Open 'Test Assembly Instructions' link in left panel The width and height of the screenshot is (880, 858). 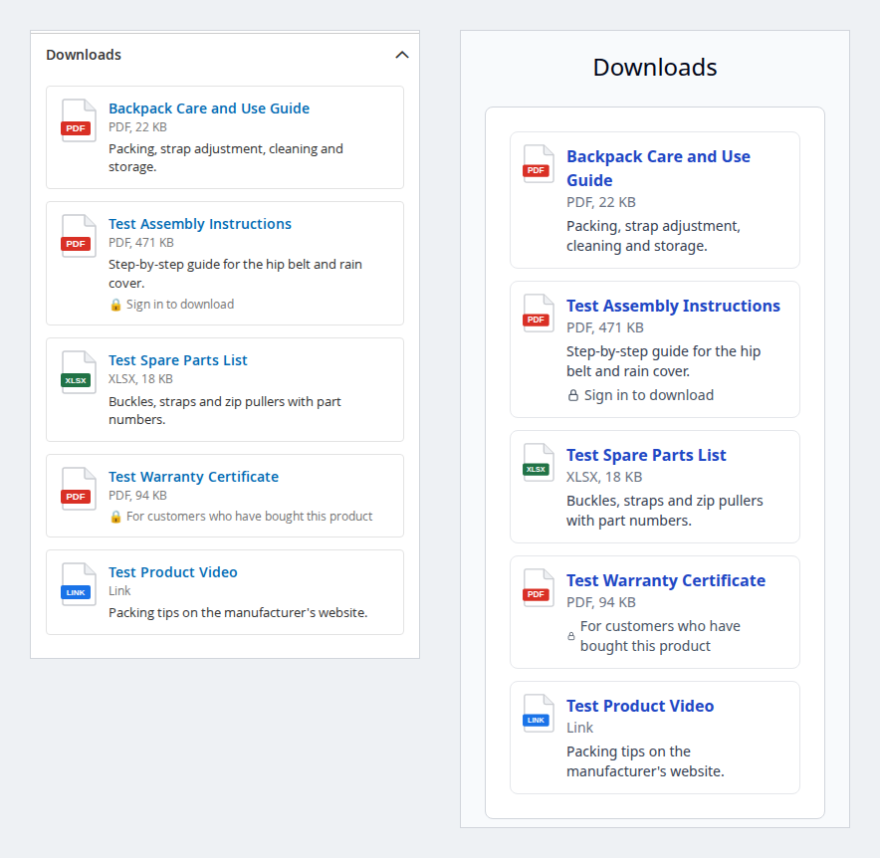pyautogui.click(x=200, y=224)
